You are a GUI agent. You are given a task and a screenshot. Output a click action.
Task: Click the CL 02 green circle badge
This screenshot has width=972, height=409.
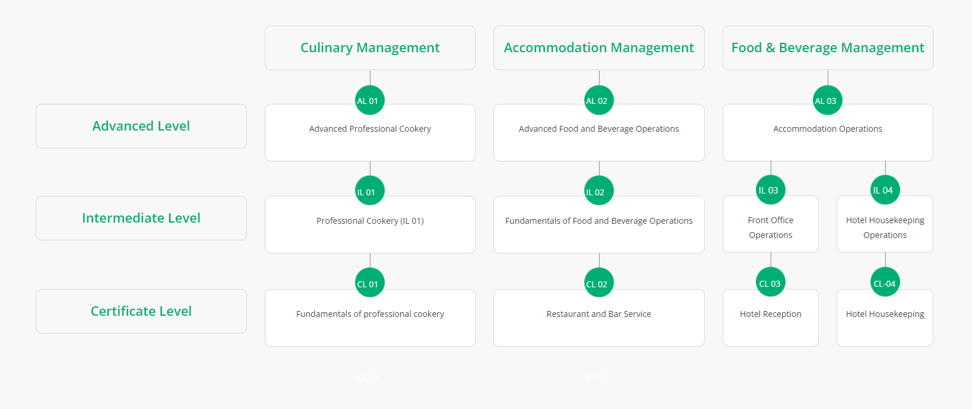click(x=599, y=283)
